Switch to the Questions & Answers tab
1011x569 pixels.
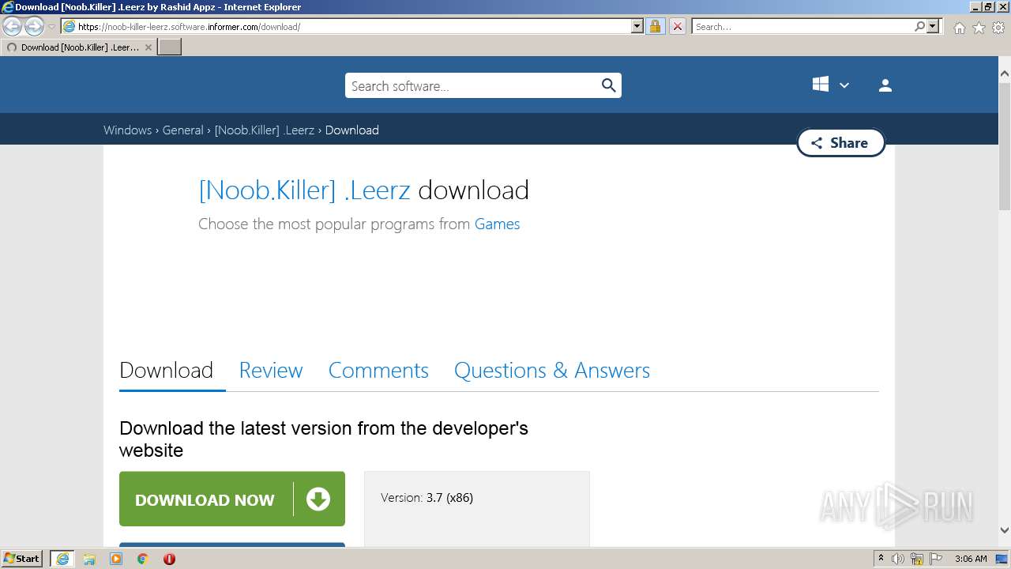tap(552, 371)
